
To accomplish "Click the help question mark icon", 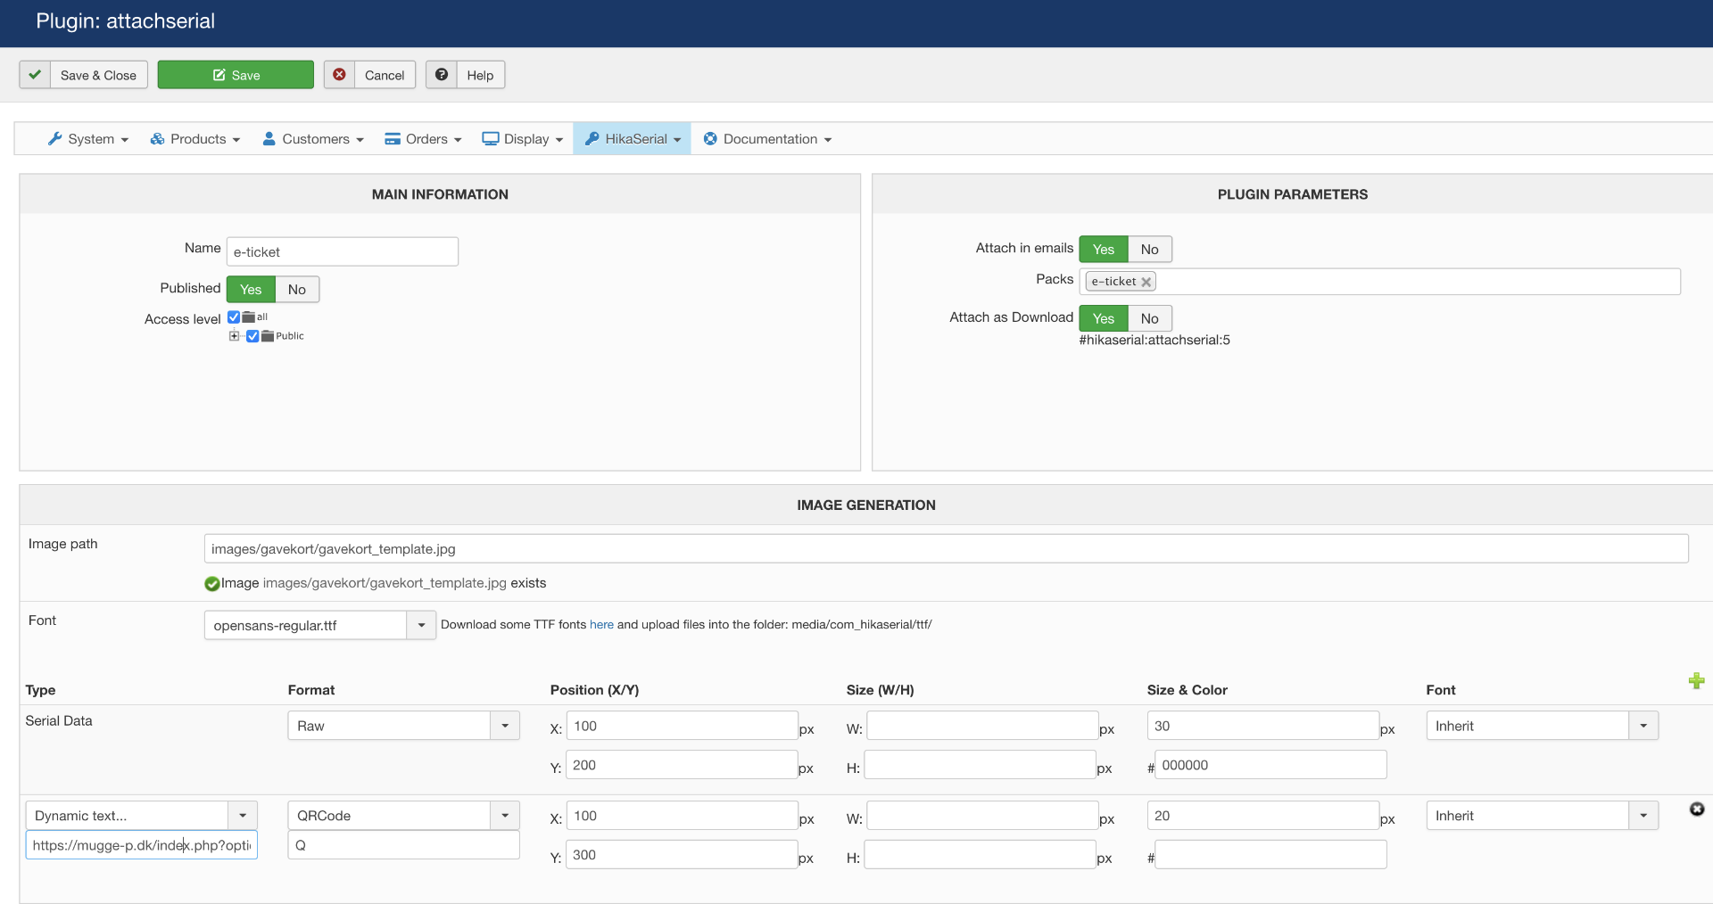I will point(442,75).
